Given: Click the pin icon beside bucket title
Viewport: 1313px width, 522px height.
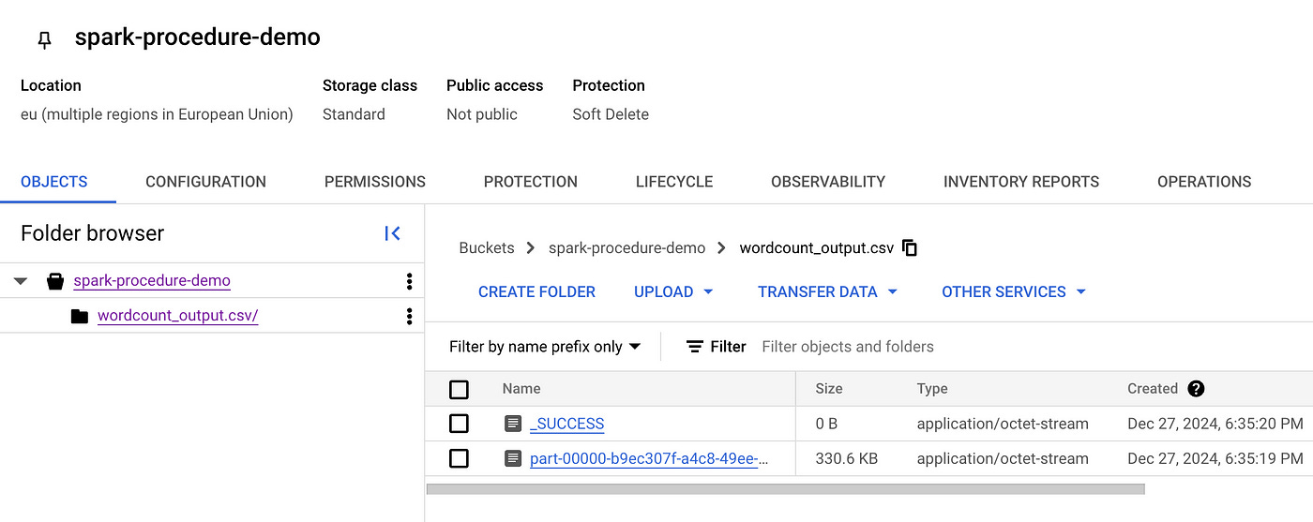Looking at the screenshot, I should [x=44, y=39].
